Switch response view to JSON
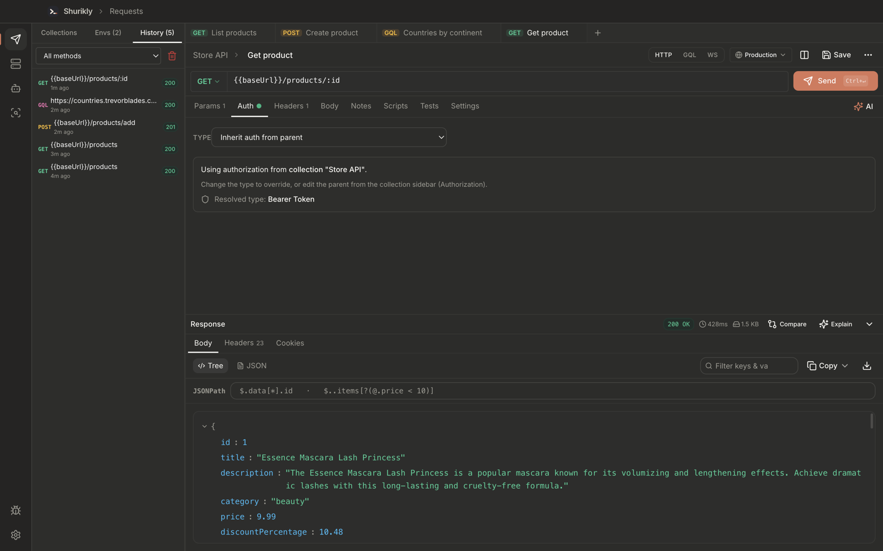The image size is (883, 551). tap(252, 366)
